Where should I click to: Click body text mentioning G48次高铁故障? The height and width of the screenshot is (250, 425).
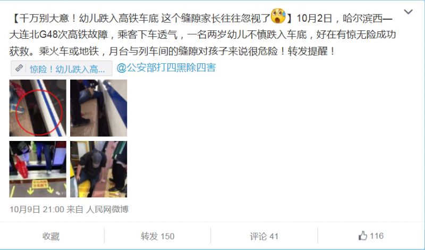74,35
